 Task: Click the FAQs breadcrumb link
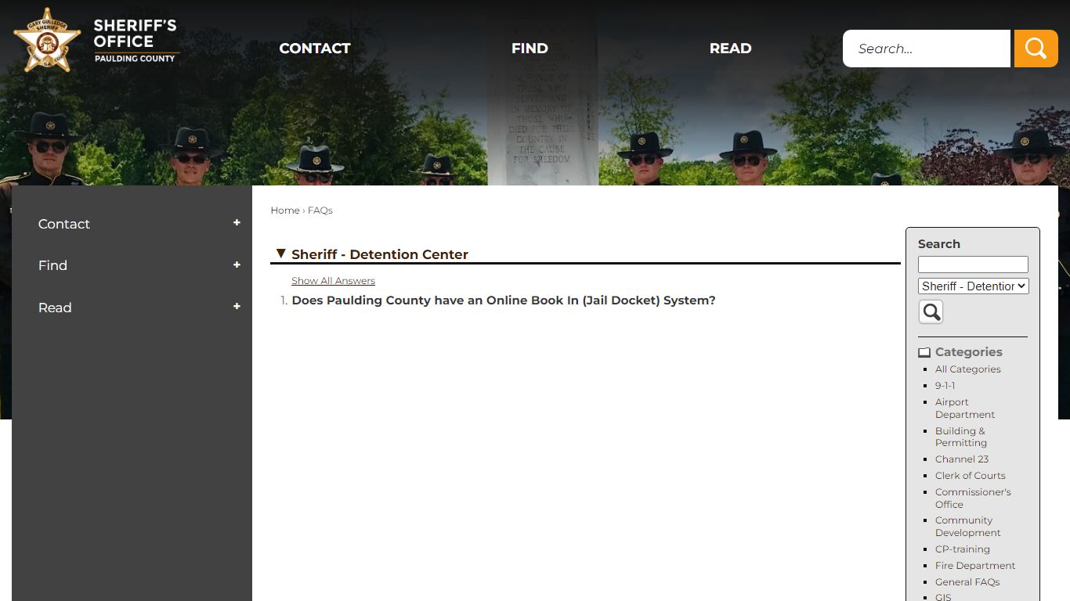pyautogui.click(x=320, y=211)
